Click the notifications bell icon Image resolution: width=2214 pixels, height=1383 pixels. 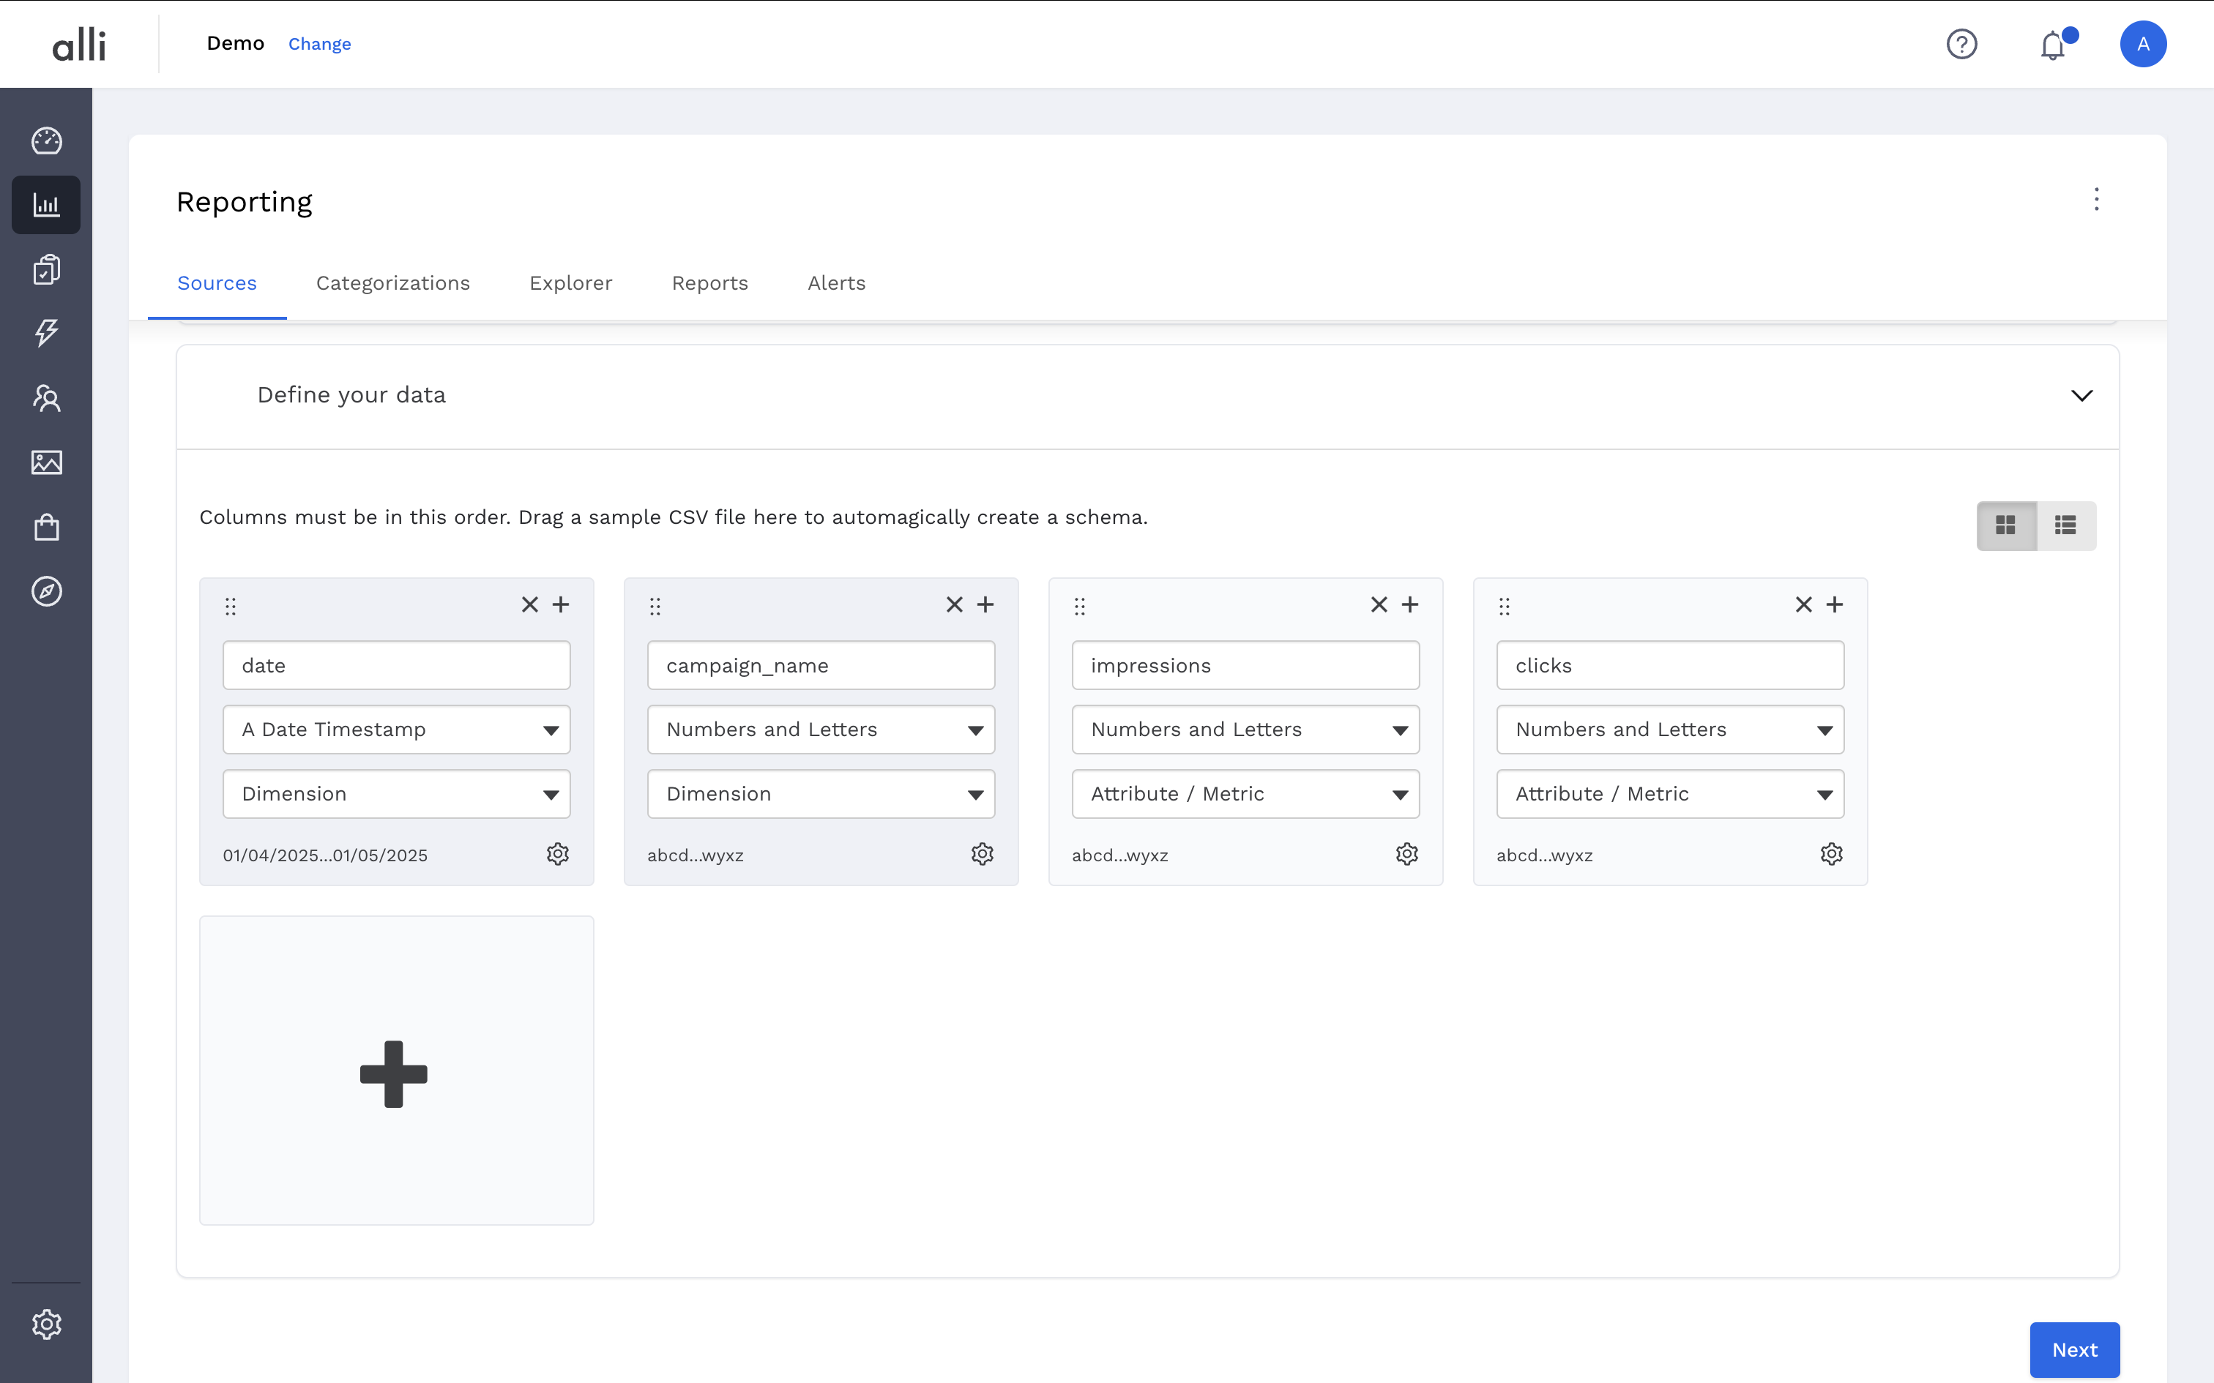point(2053,45)
